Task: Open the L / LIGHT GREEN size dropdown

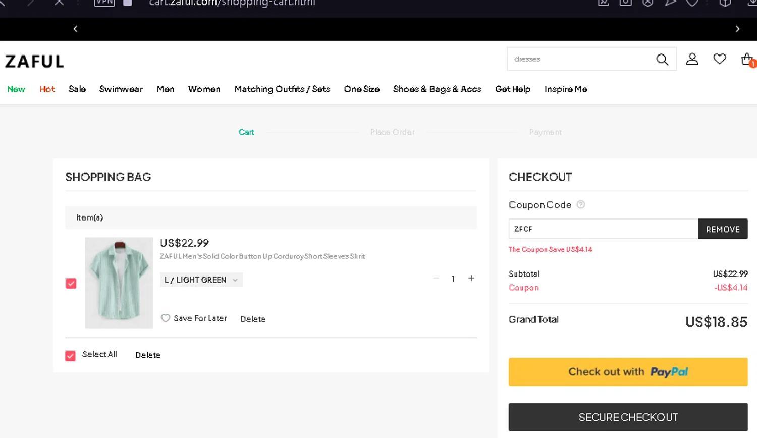Action: pos(201,280)
